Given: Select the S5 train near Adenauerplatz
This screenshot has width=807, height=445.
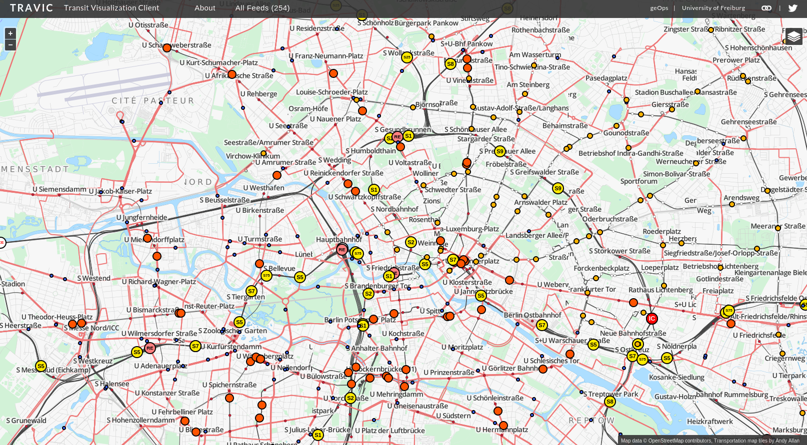Looking at the screenshot, I should coord(137,352).
